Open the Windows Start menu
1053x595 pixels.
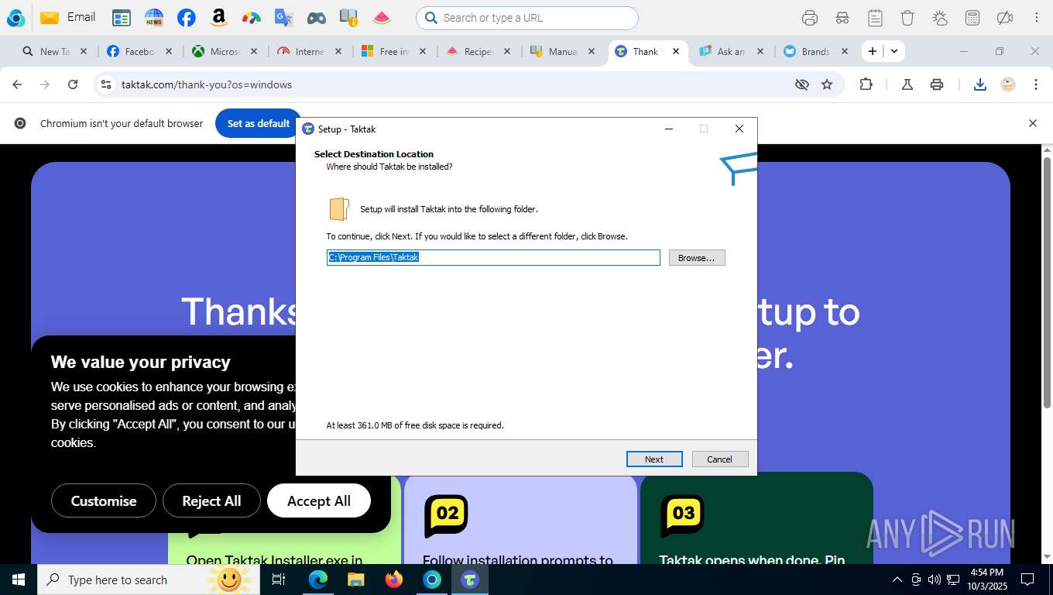point(18,580)
